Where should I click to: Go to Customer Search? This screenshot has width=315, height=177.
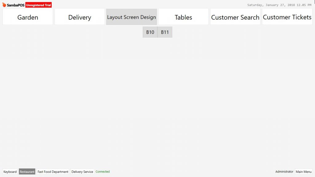click(235, 17)
